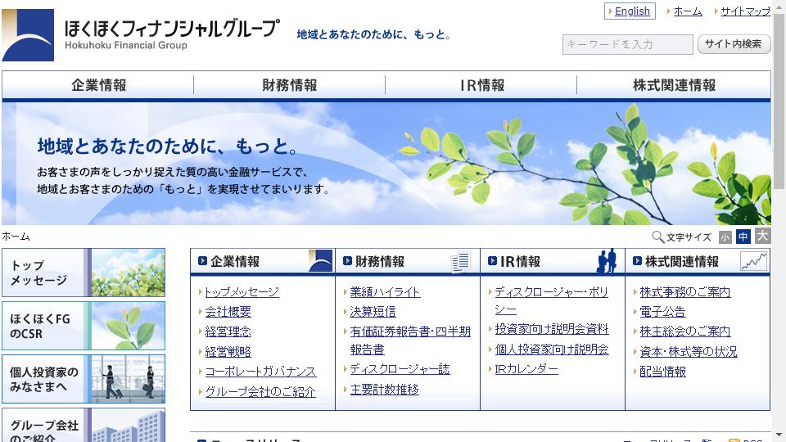Open the グループ会社のご紹介 text link
The width and height of the screenshot is (786, 442).
tap(260, 391)
